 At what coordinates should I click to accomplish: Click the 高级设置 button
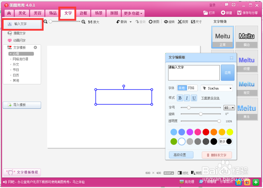click(181, 155)
